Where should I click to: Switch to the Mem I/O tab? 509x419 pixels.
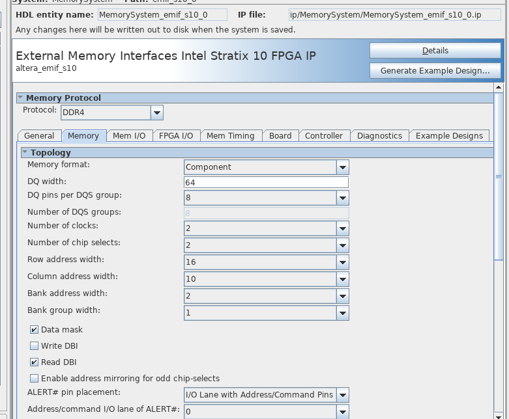tap(129, 136)
